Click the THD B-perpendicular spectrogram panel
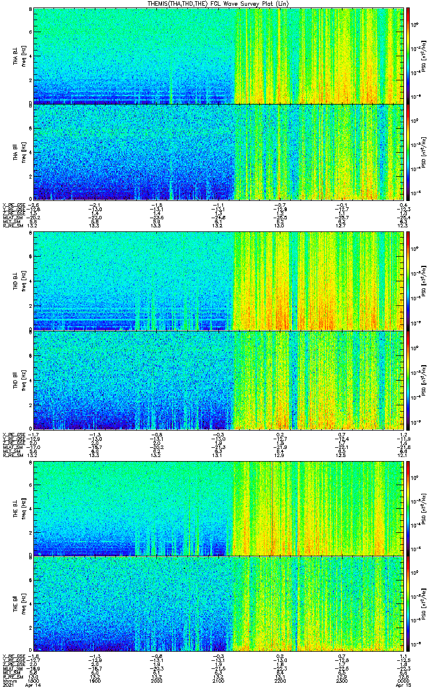Screen dimensions: 431x689 point(218,281)
